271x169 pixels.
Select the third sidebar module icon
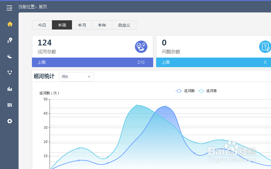(9, 56)
